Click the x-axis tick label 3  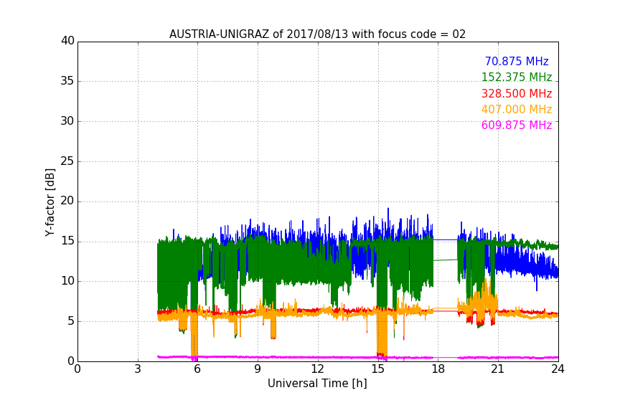[x=138, y=369]
